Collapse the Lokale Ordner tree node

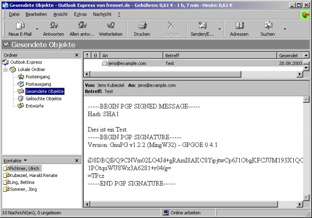point(6,70)
